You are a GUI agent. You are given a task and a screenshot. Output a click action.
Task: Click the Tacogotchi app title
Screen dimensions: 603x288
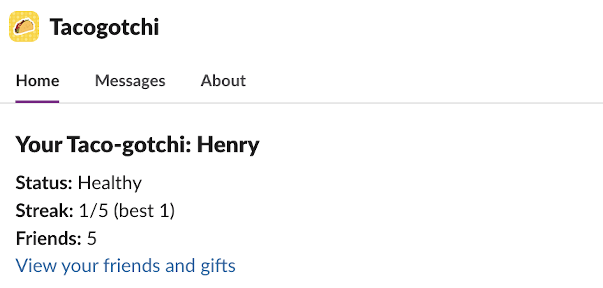(104, 27)
